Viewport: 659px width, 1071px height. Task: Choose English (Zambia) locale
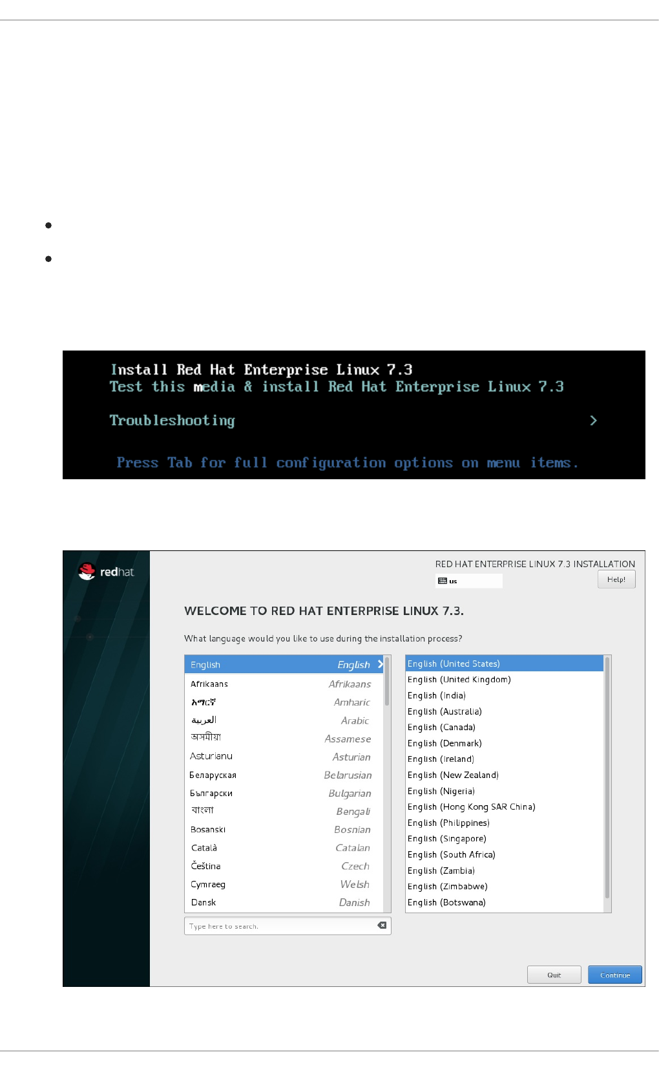505,871
